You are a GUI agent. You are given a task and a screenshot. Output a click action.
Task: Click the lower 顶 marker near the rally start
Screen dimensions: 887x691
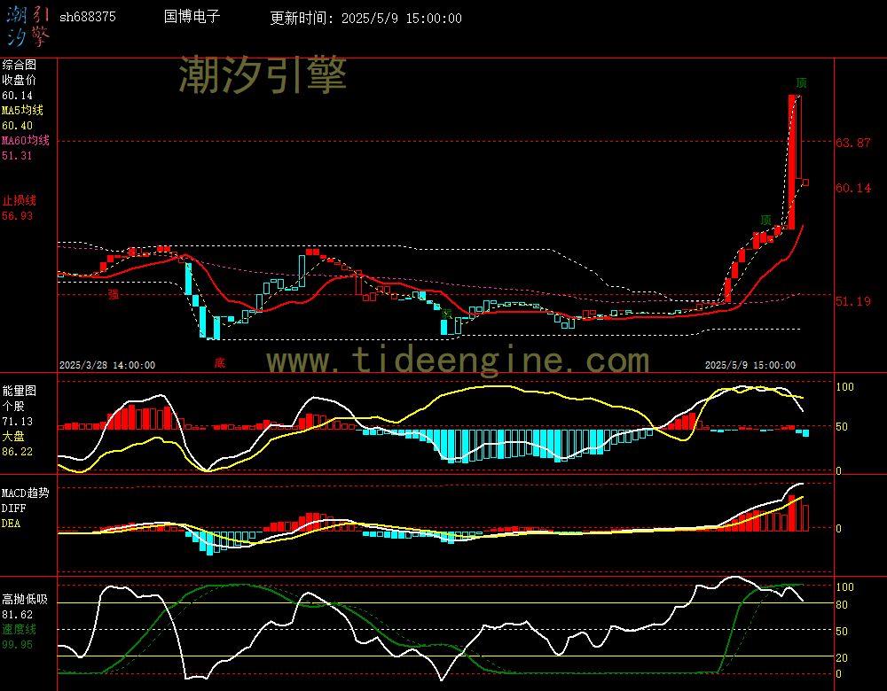coord(766,221)
